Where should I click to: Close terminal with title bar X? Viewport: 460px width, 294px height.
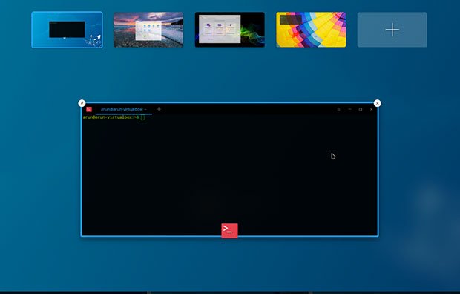pos(372,109)
